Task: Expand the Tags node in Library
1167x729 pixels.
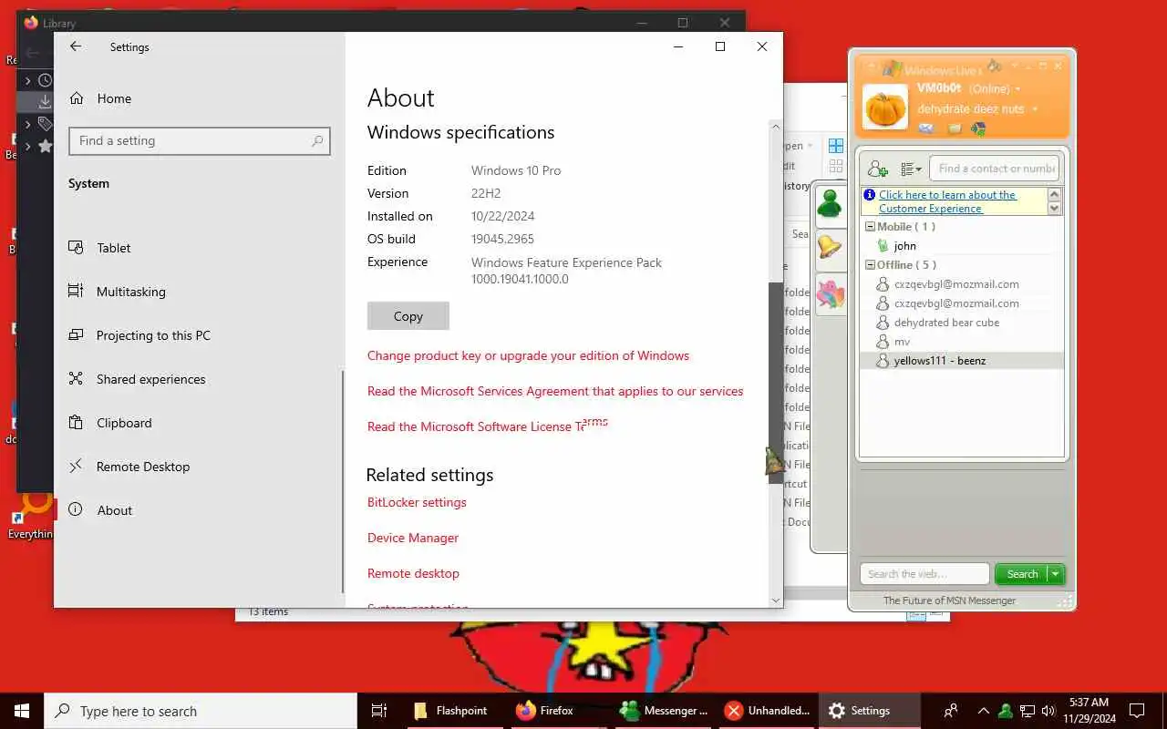Action: coord(27,124)
